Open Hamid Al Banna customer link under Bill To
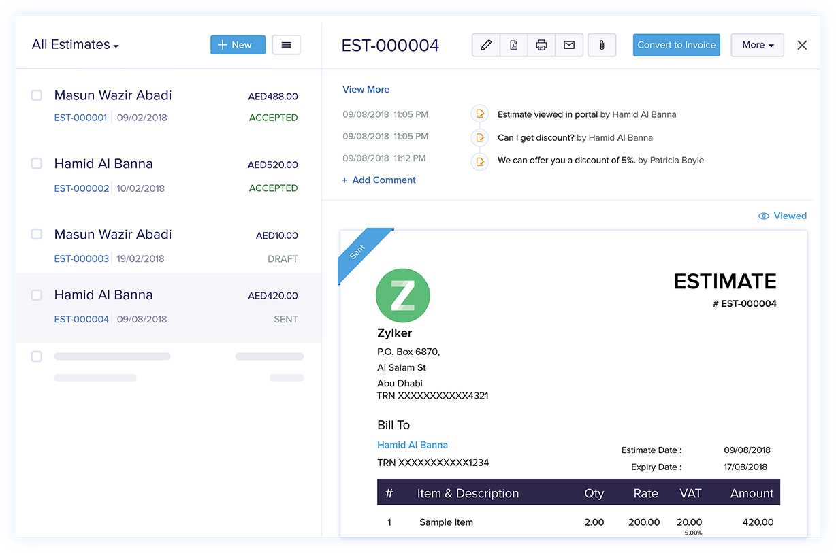This screenshot has height=553, width=836. pos(413,445)
